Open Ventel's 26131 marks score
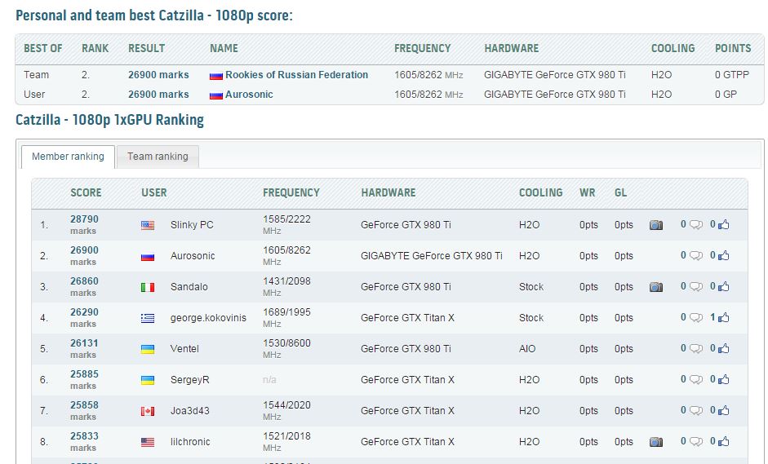 [84, 348]
